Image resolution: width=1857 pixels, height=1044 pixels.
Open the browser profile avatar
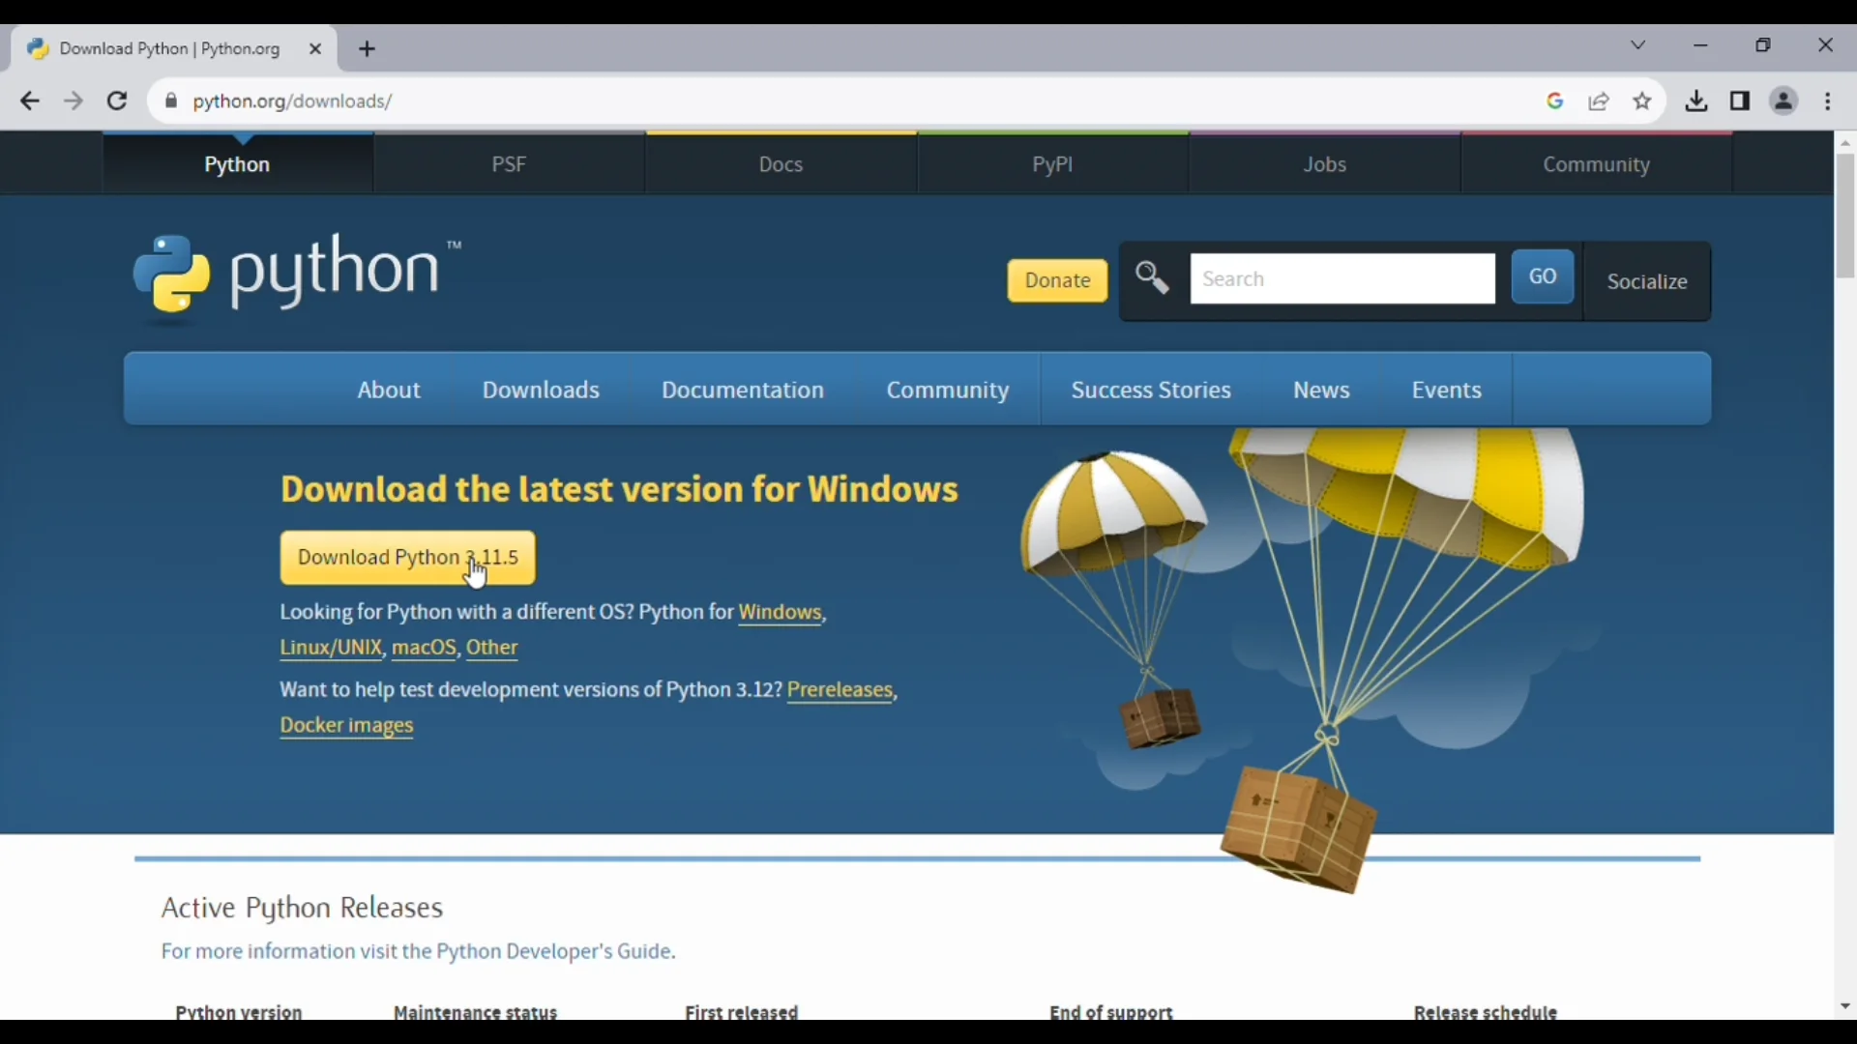[x=1783, y=101]
